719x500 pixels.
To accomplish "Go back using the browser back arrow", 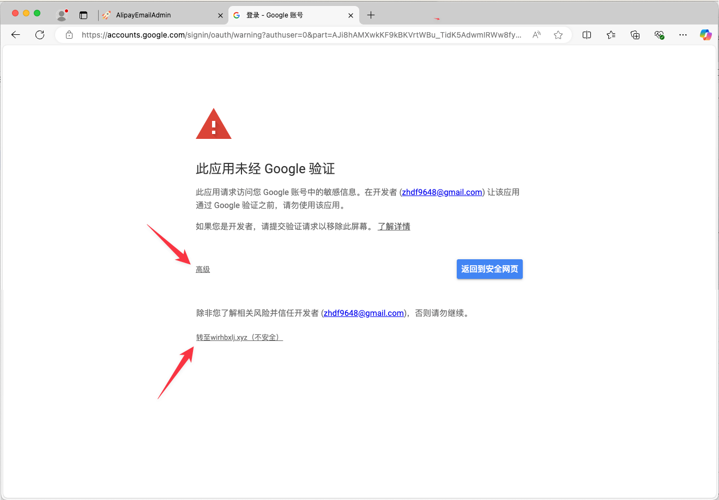I will click(x=16, y=35).
